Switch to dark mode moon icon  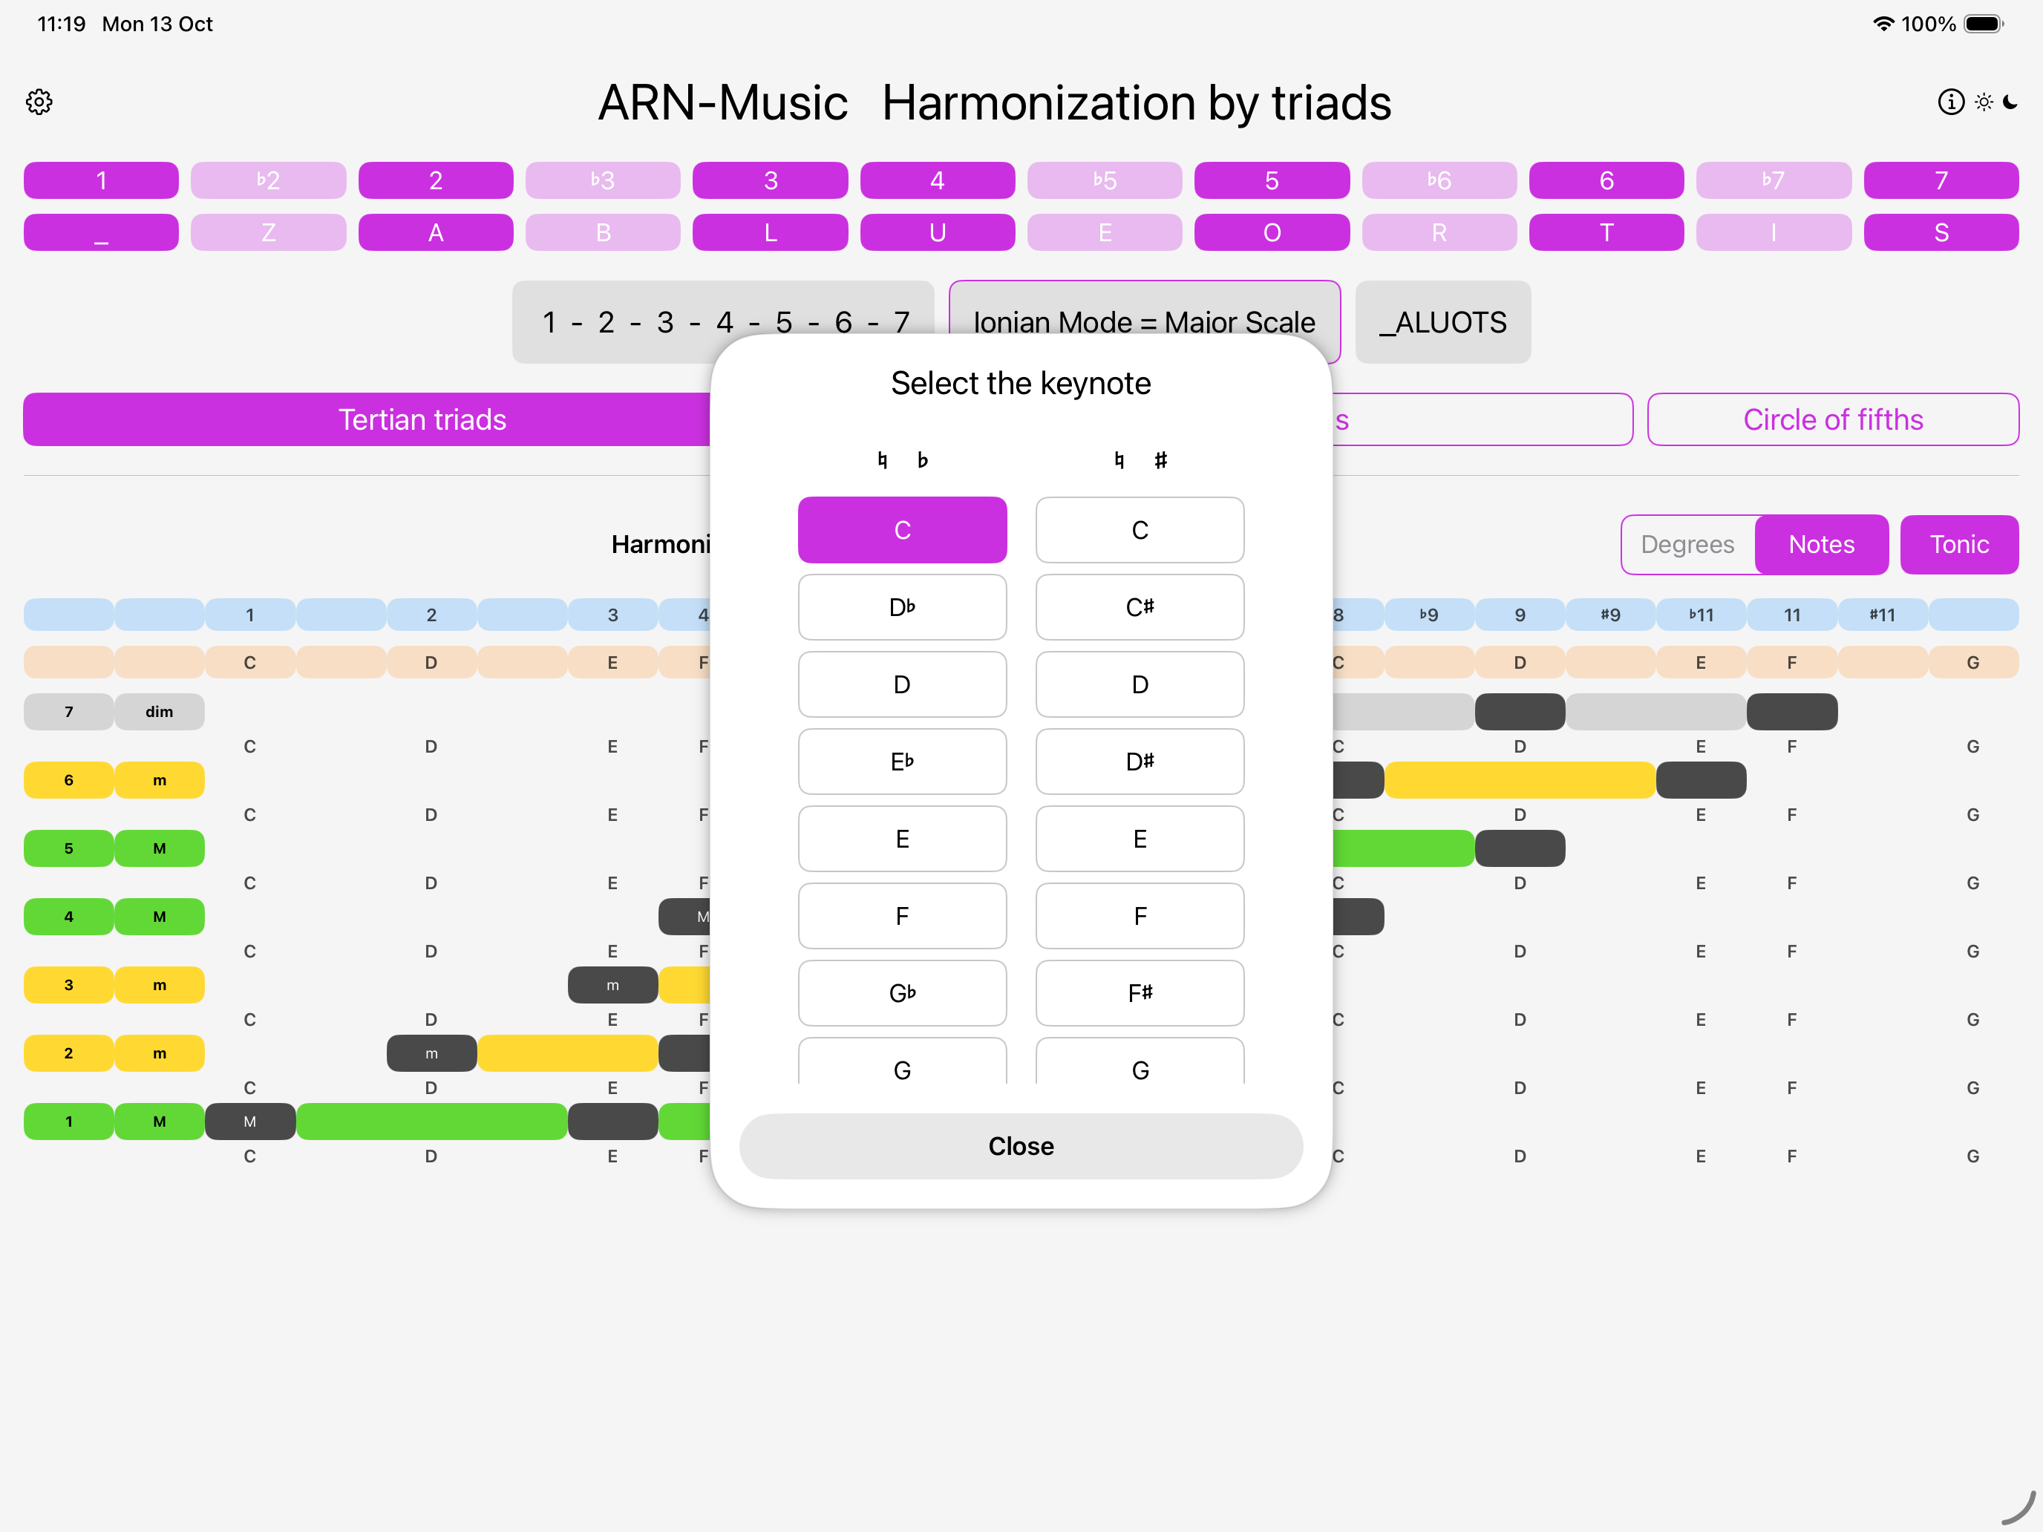[2010, 102]
